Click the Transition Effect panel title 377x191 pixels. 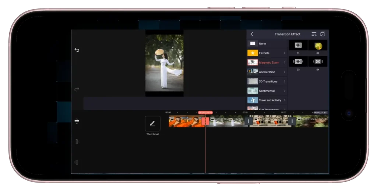(288, 34)
